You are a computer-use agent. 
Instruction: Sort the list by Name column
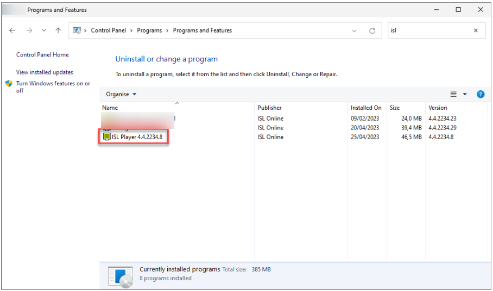coord(110,108)
